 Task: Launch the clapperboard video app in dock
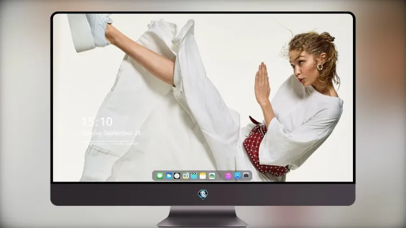pos(194,176)
